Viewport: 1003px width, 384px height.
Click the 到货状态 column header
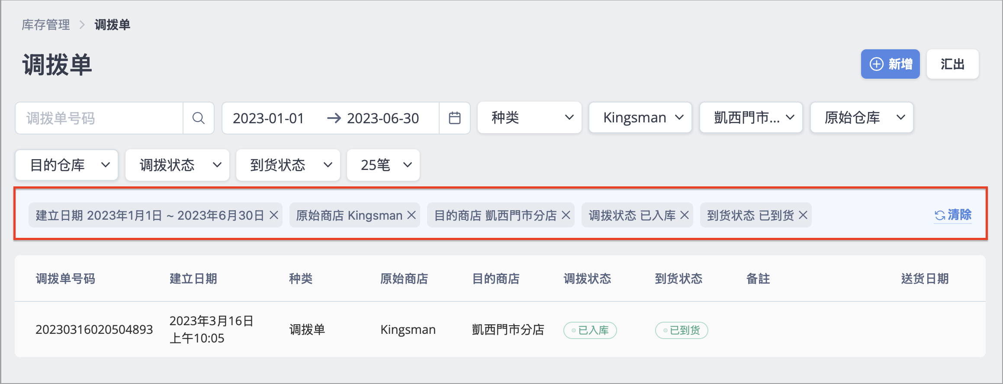point(678,278)
